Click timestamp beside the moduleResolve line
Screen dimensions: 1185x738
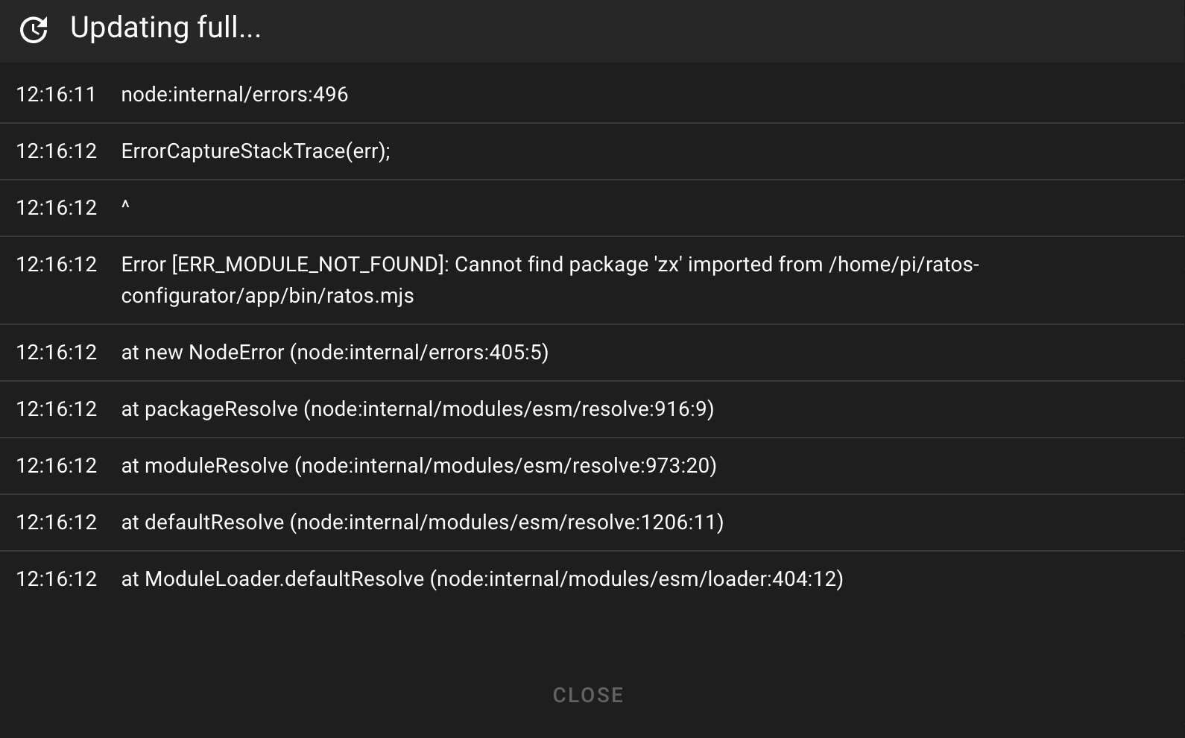(57, 466)
